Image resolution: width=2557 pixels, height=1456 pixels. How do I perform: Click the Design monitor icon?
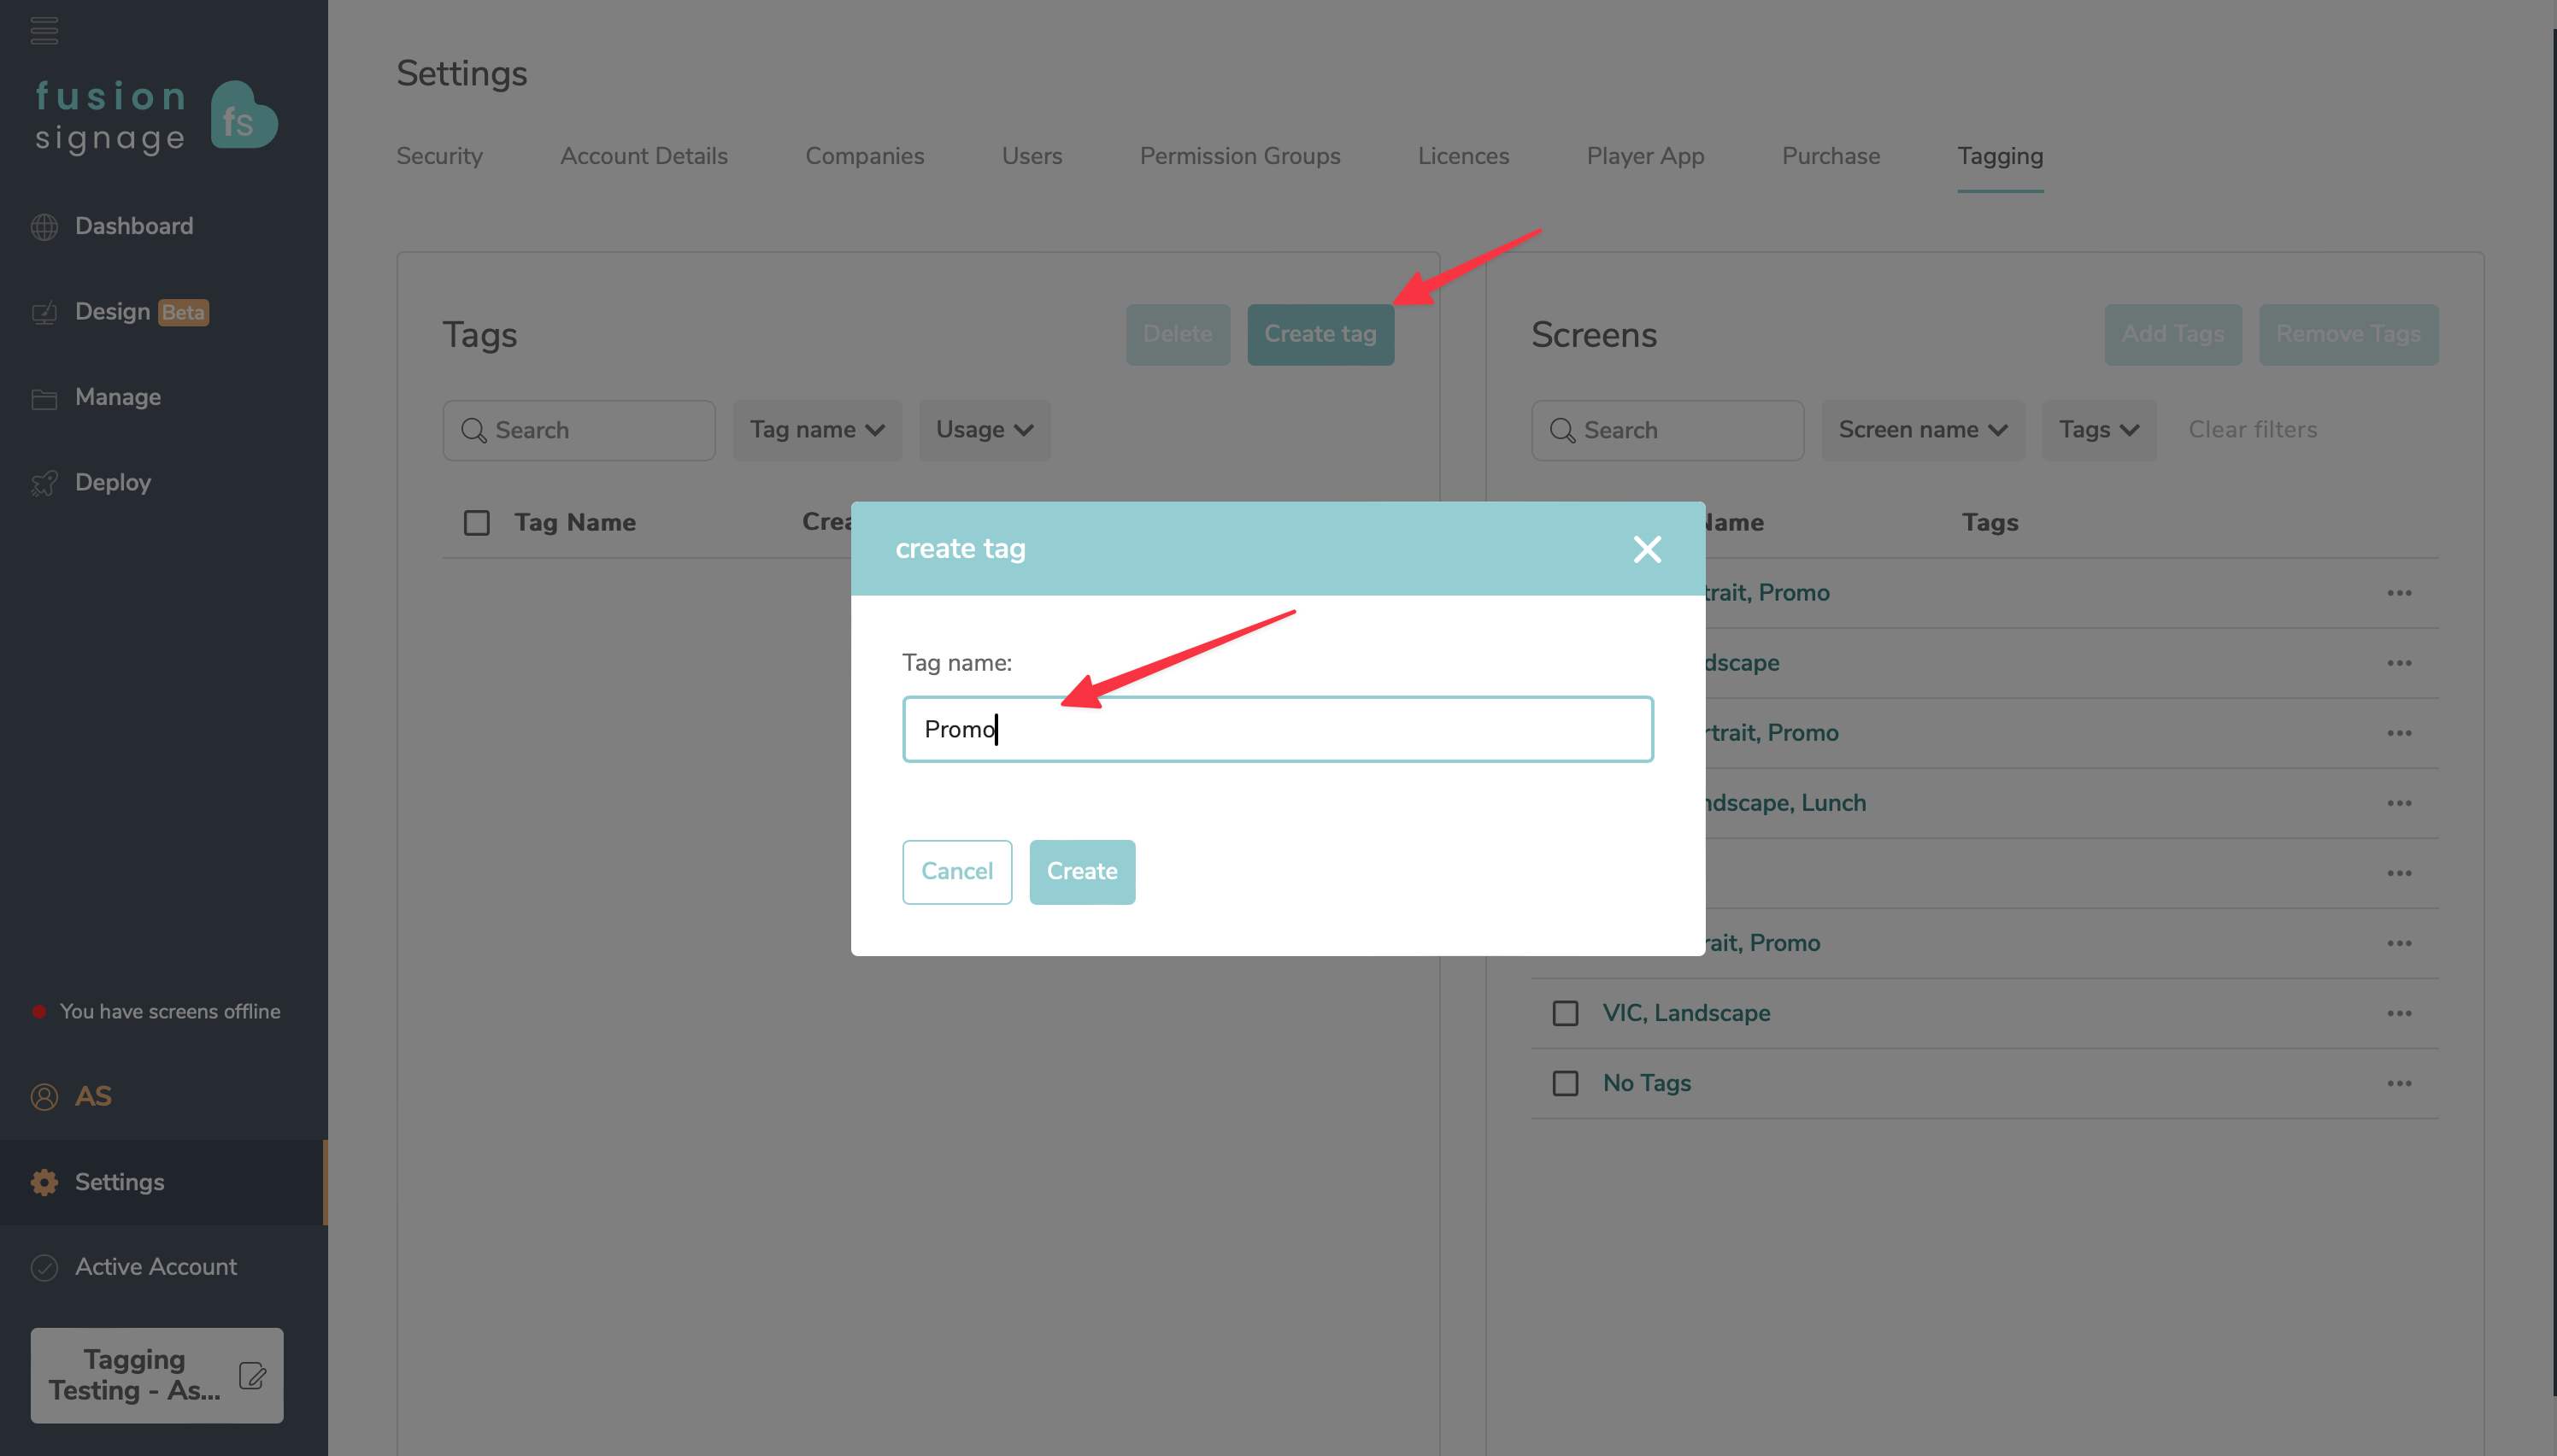[x=44, y=313]
